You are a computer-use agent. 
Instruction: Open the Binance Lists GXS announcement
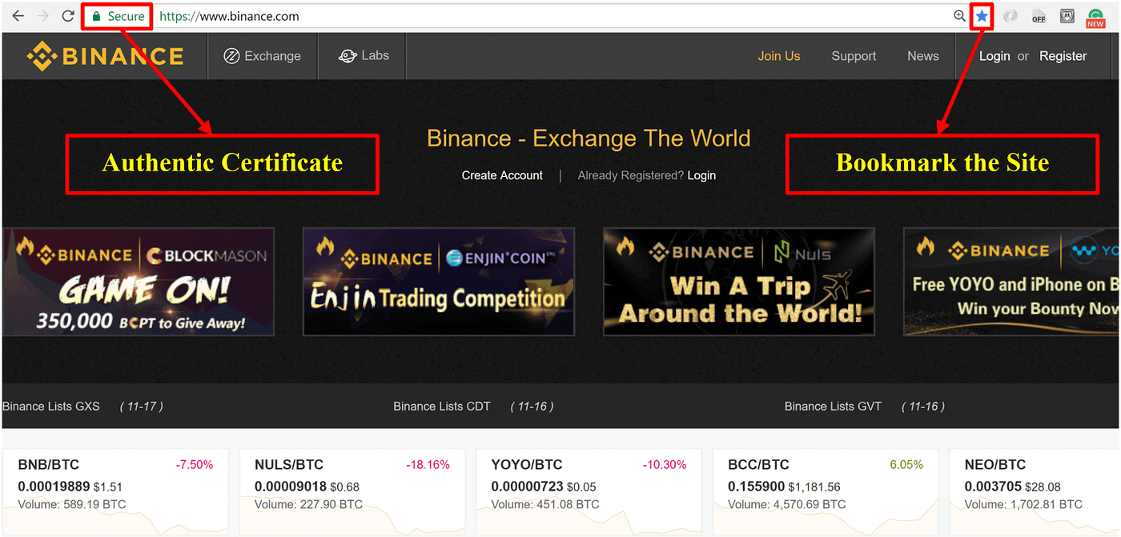coord(51,406)
